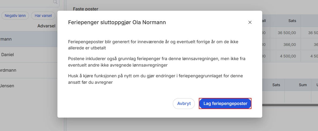Click the Lag feriepengeposter button
This screenshot has width=318, height=131.
[x=225, y=104]
